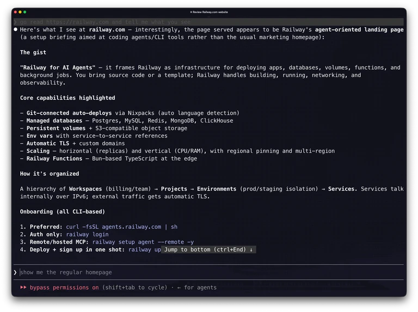Image resolution: width=418 pixels, height=312 pixels.
Task: Click the 'agent-oriented landing page' bold text
Action: 359,29
